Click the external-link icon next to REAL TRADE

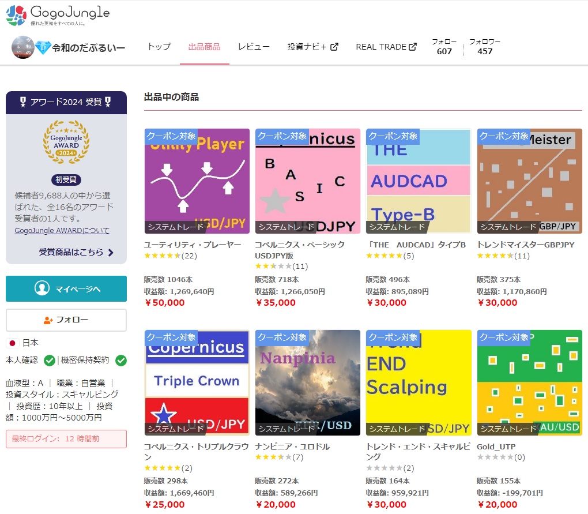pos(413,47)
